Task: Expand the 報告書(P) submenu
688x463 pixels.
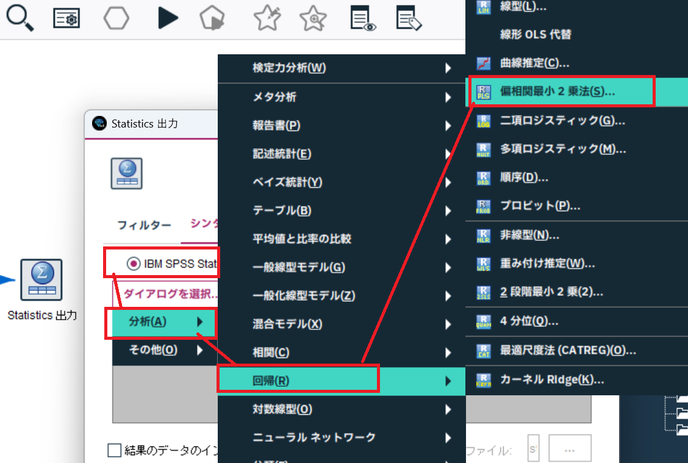Action: click(x=342, y=126)
